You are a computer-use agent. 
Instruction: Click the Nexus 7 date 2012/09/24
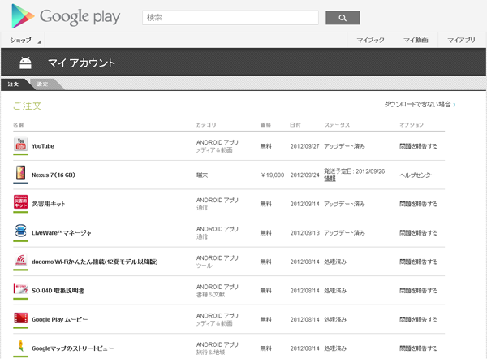click(304, 175)
